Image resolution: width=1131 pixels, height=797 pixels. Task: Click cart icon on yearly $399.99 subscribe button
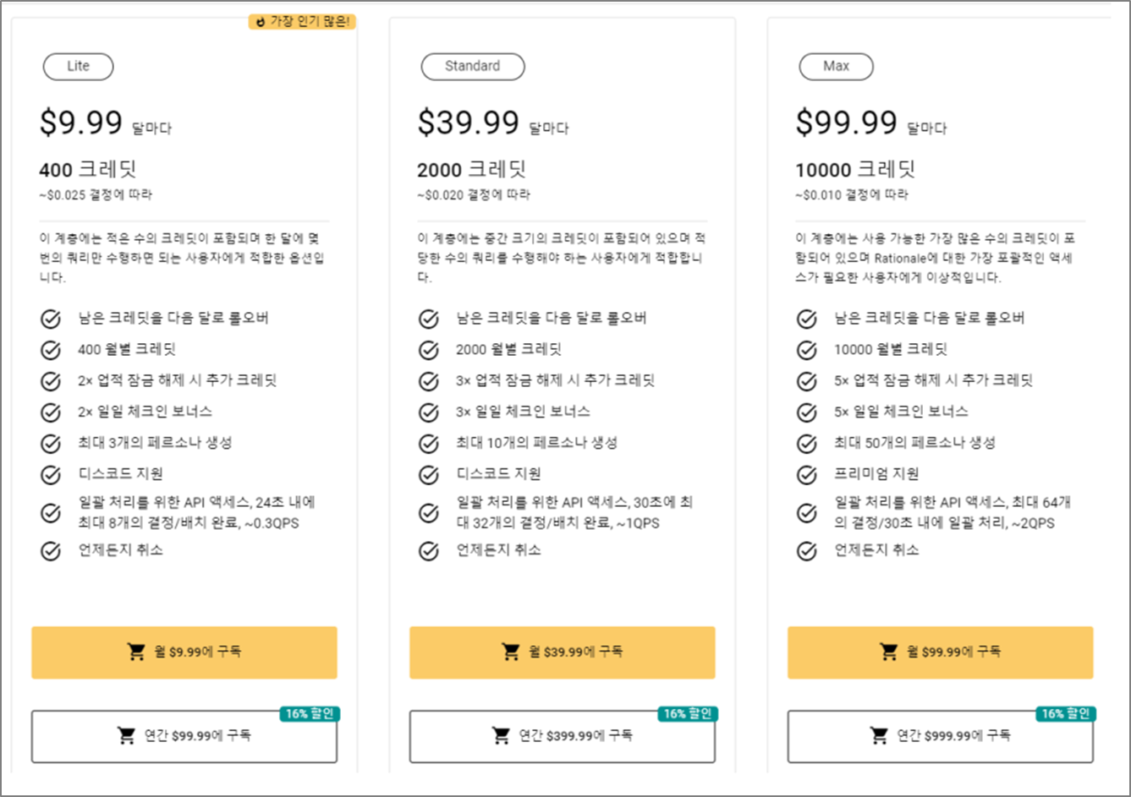click(x=502, y=735)
